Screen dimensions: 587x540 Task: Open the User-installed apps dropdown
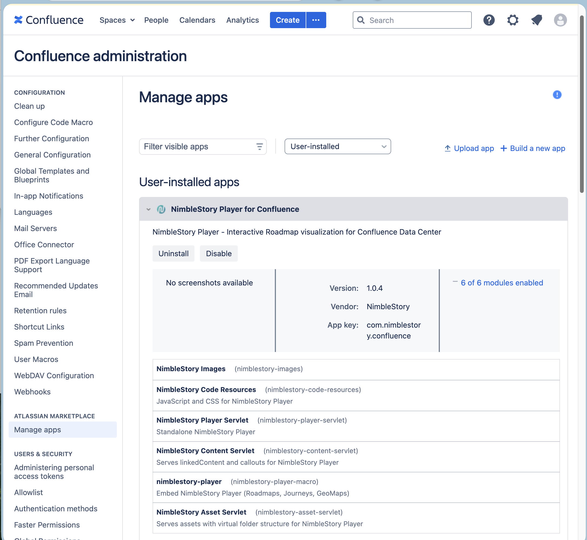[x=338, y=146]
